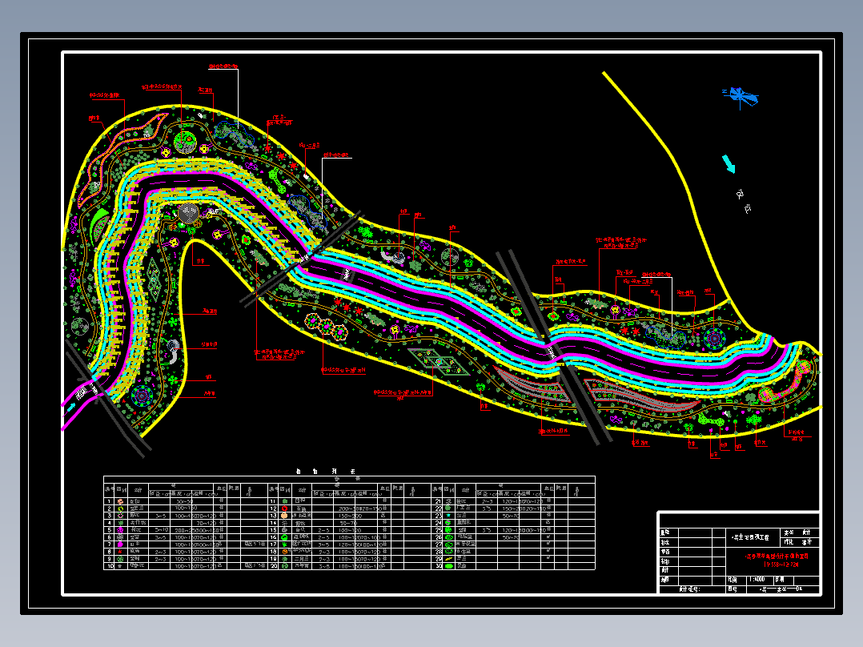Select the orange face legend symbol in row 18

pyautogui.click(x=284, y=552)
